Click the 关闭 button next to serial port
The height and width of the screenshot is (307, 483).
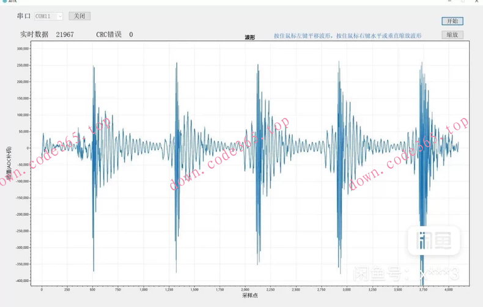click(x=79, y=16)
